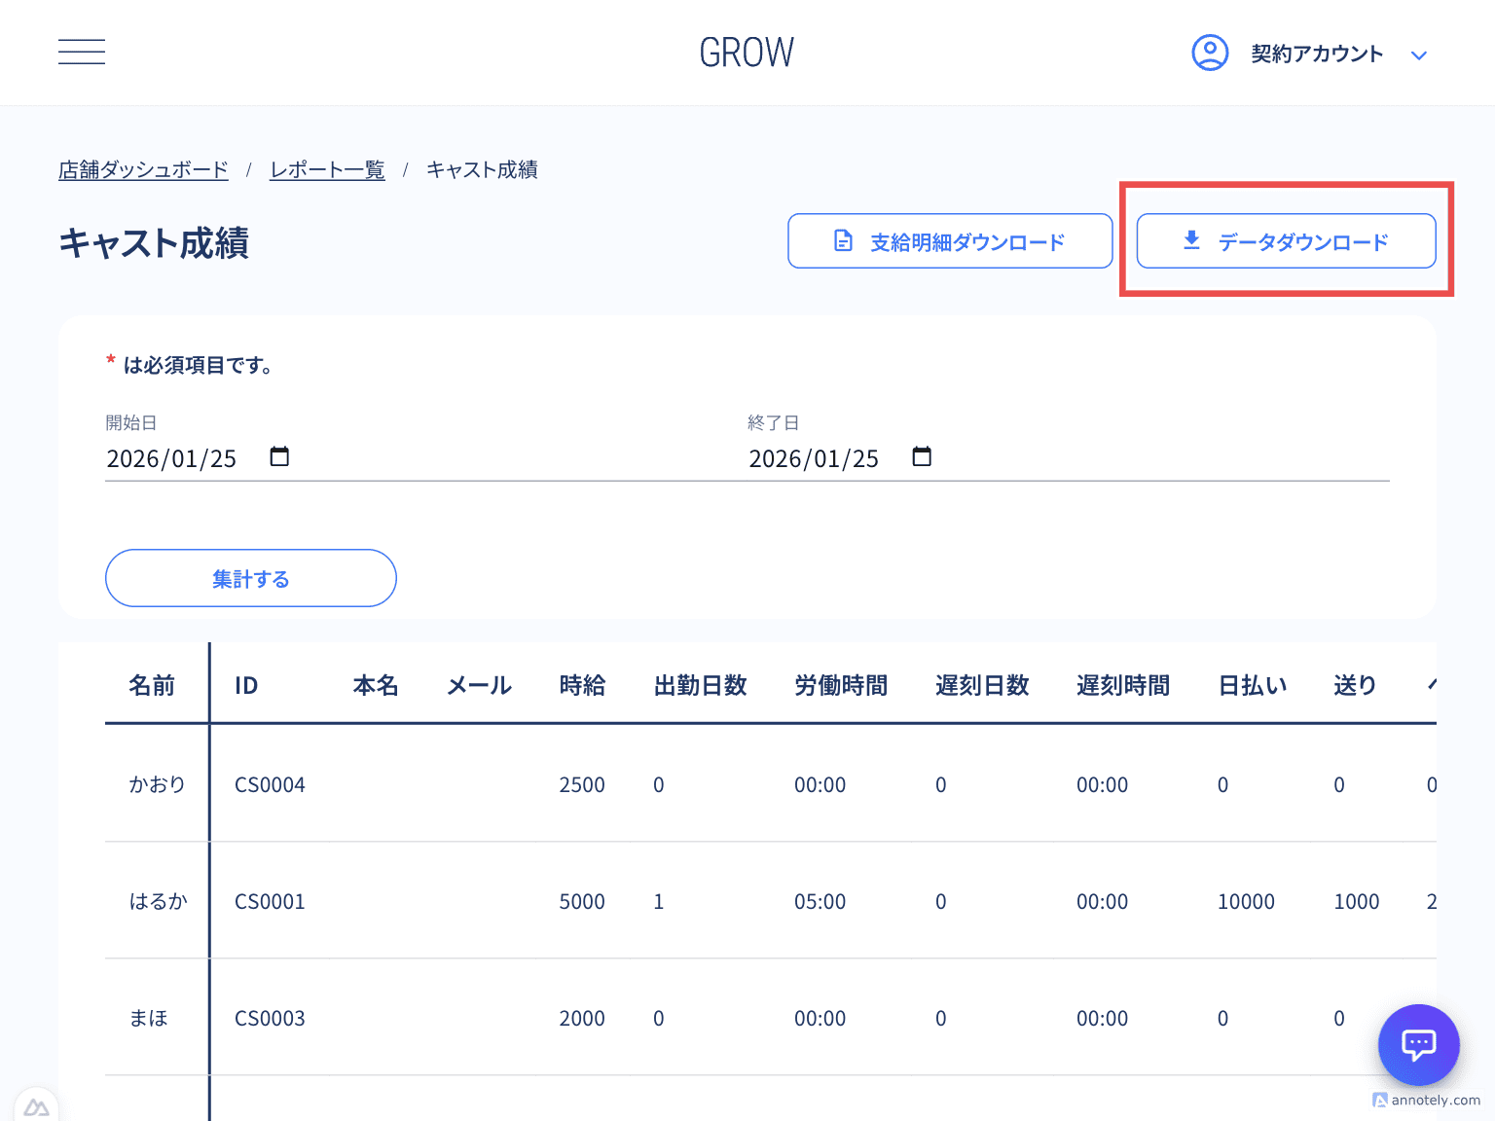Image resolution: width=1495 pixels, height=1121 pixels.
Task: Go to 店舗ダッシュボード breadcrumb link
Action: click(143, 170)
